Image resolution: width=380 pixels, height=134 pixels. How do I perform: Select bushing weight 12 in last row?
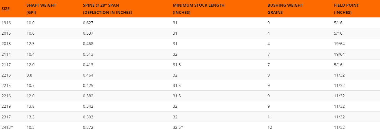(x=270, y=127)
